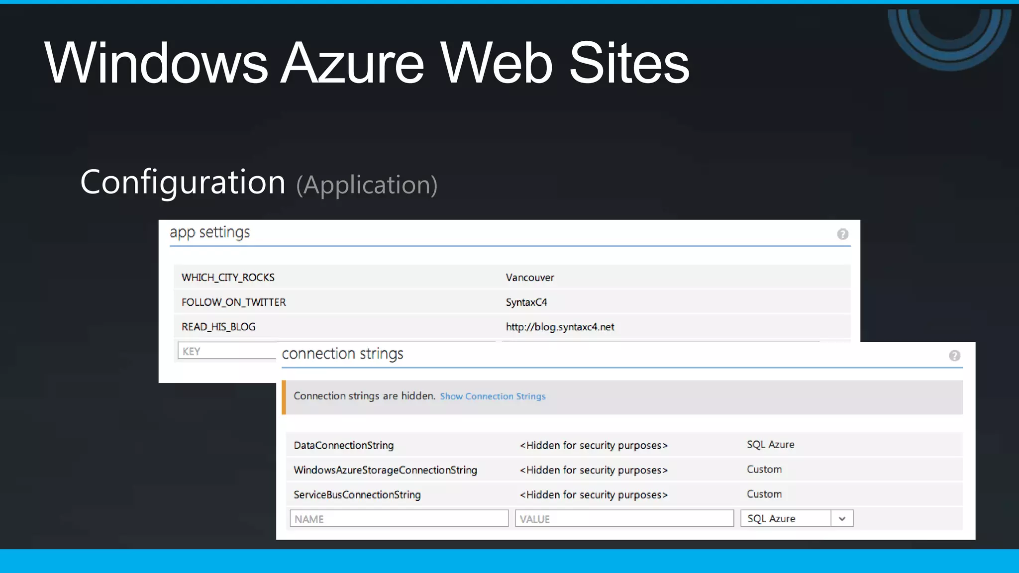The width and height of the screenshot is (1019, 573).
Task: Select the READ_HIS_BLOG key
Action: point(218,327)
